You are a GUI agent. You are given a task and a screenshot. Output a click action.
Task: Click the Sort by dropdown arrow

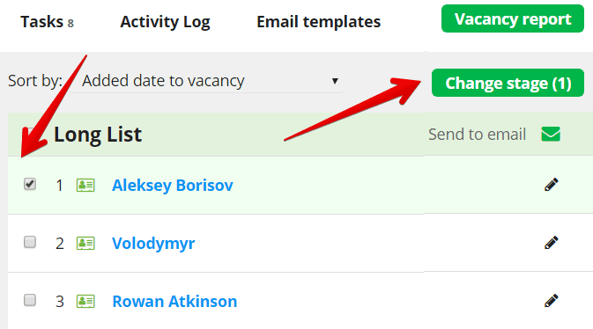coord(335,81)
